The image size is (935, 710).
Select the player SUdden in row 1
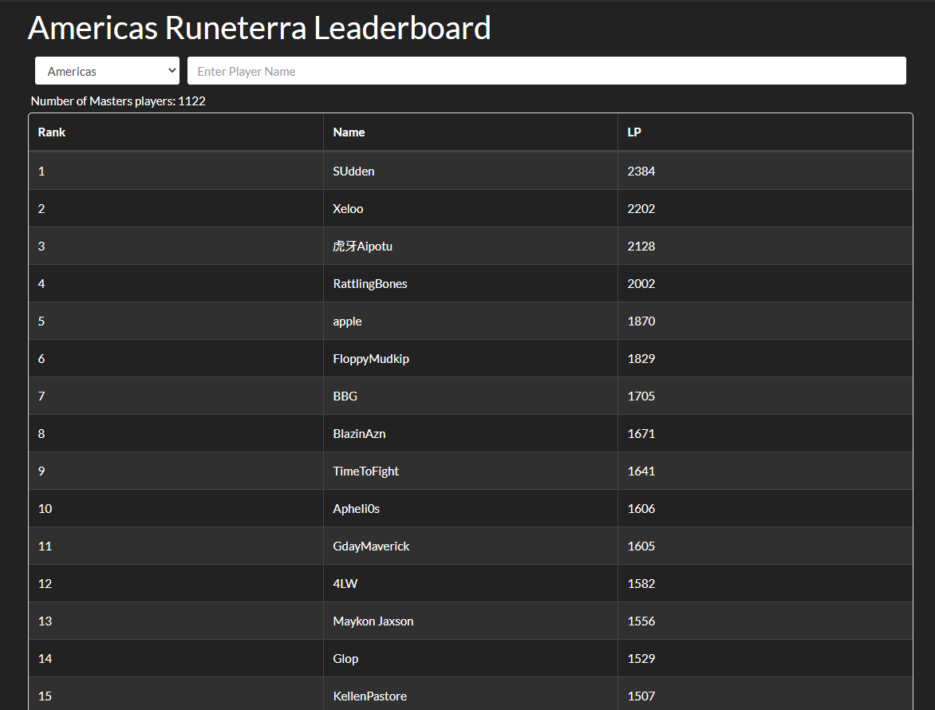pos(353,171)
